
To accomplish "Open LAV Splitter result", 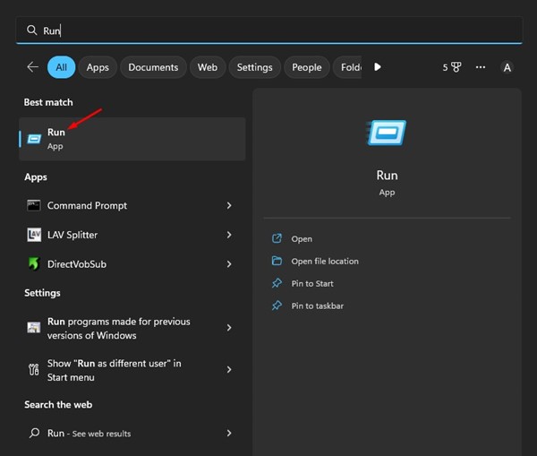I will tap(132, 235).
